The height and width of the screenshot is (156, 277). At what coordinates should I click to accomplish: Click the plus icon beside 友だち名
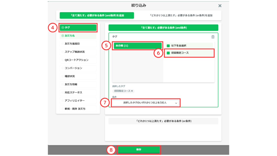pyautogui.click(x=63, y=35)
